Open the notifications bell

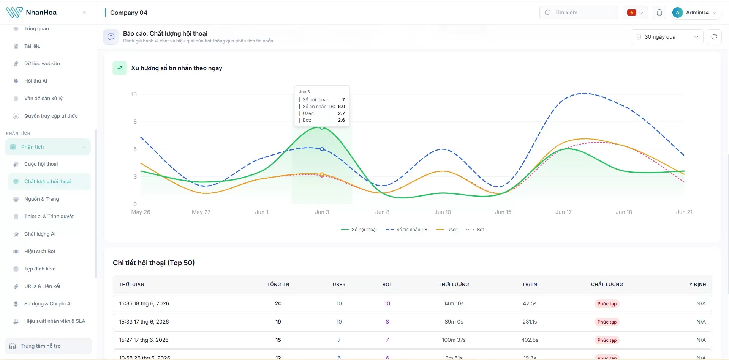659,13
